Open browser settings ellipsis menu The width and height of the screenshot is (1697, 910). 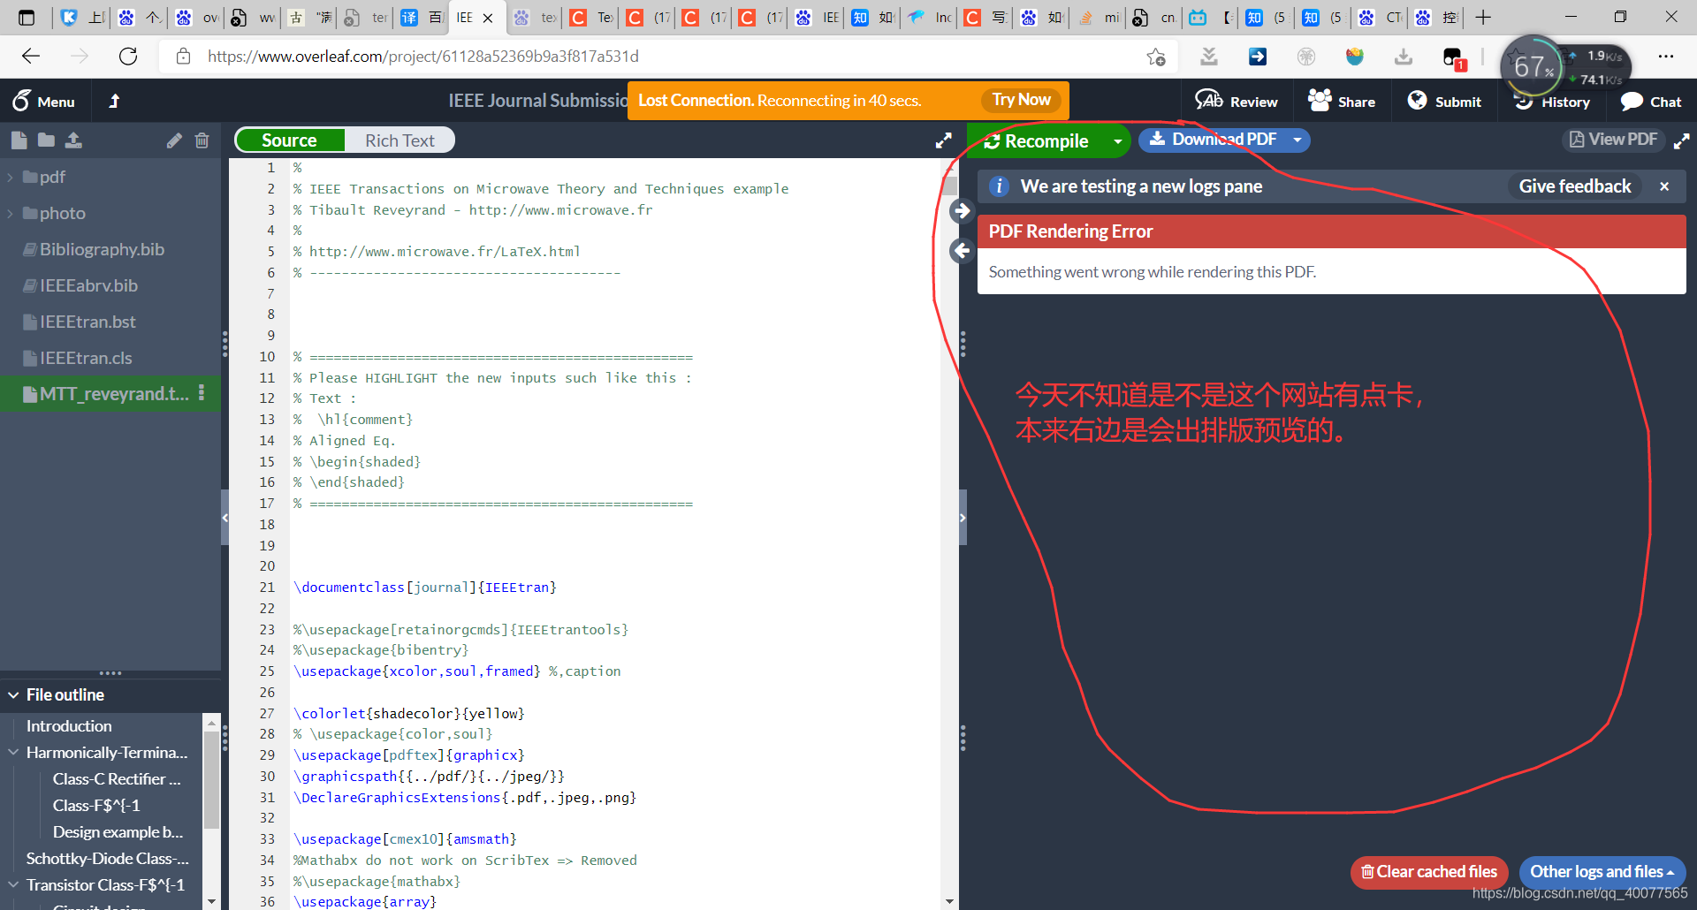[1666, 57]
